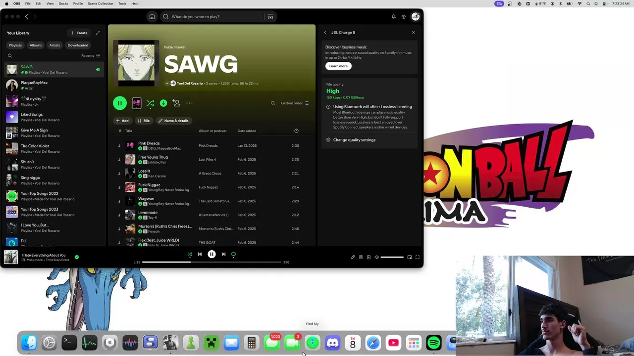Toggle liked status of current song
The height and width of the screenshot is (356, 634).
[77, 257]
